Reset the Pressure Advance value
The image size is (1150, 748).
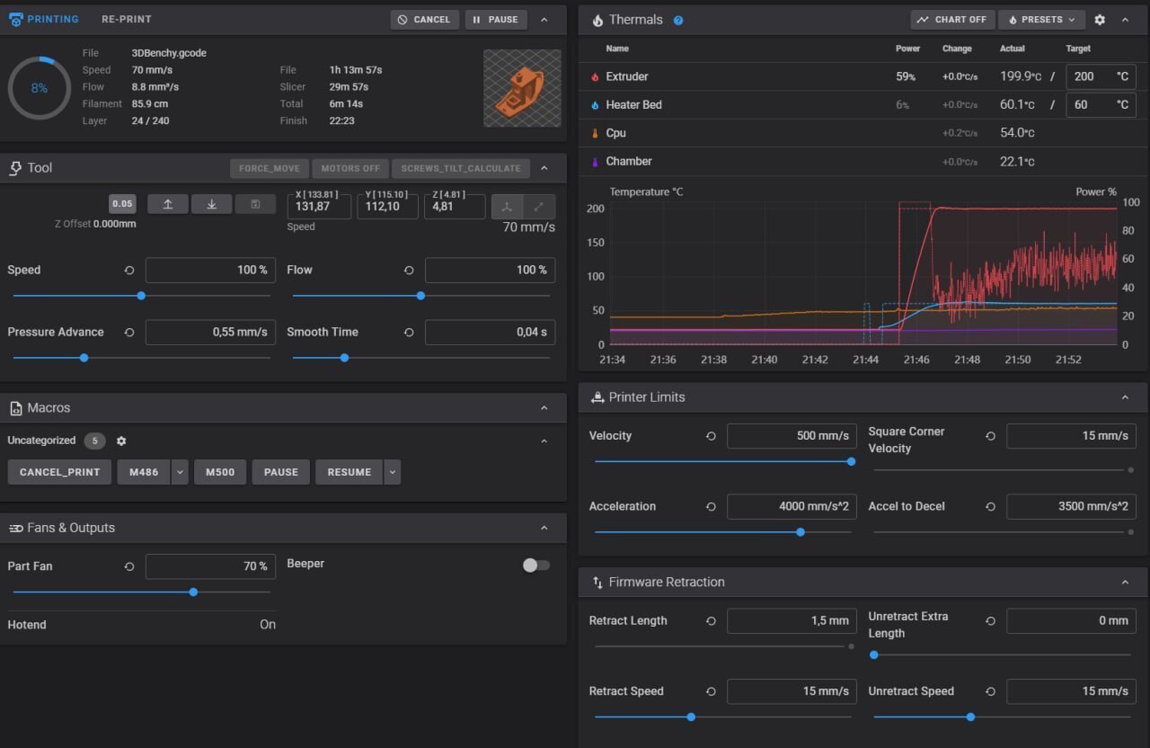[129, 333]
